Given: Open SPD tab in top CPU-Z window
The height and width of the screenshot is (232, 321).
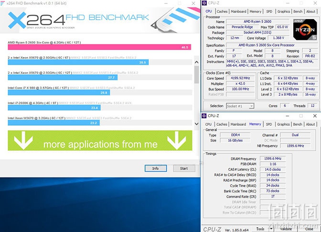Looking at the screenshot, I should (269, 11).
